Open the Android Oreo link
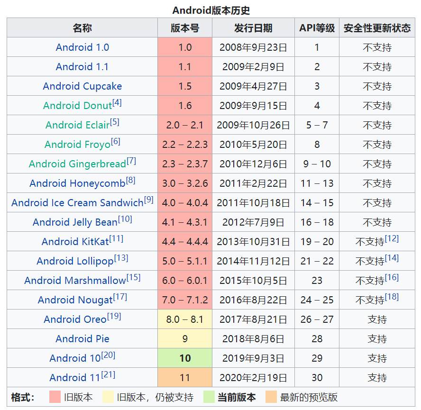421x410 pixels. tap(75, 319)
